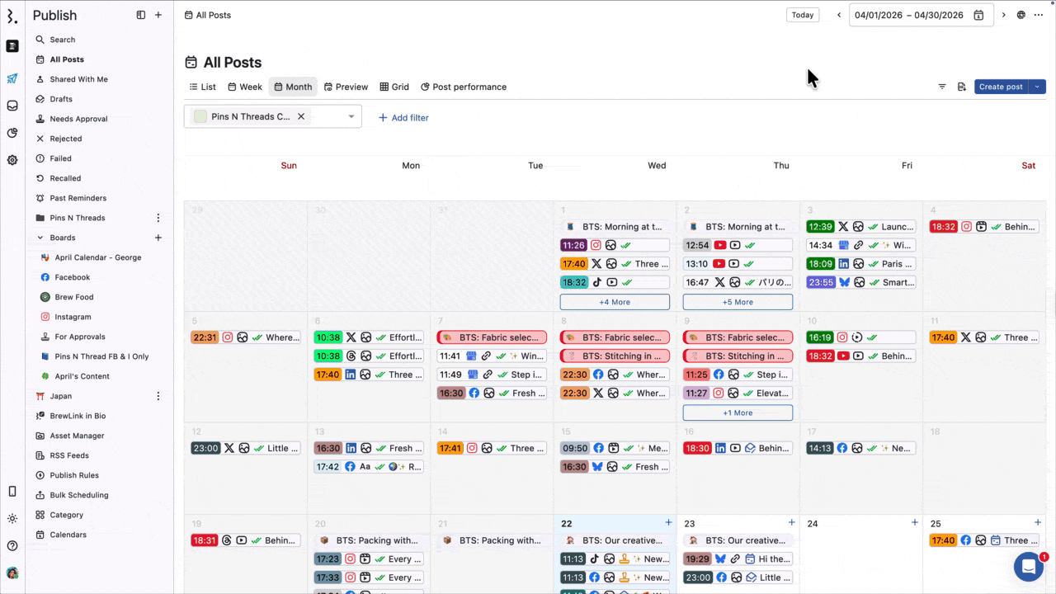Open the Create post dropdown arrow

(x=1037, y=87)
